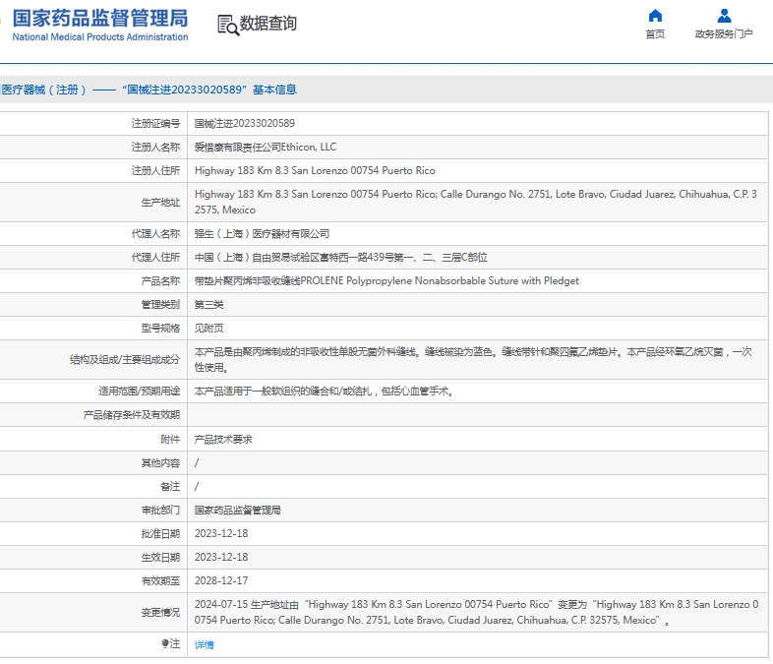Click the 有效期至 row label
The image size is (773, 664).
click(160, 581)
